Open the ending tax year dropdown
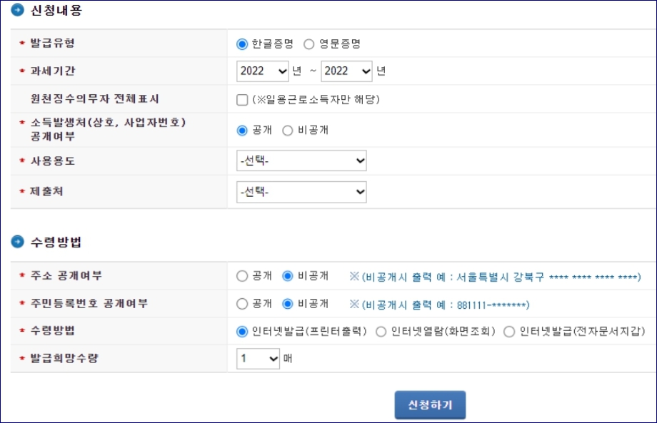 pyautogui.click(x=346, y=71)
